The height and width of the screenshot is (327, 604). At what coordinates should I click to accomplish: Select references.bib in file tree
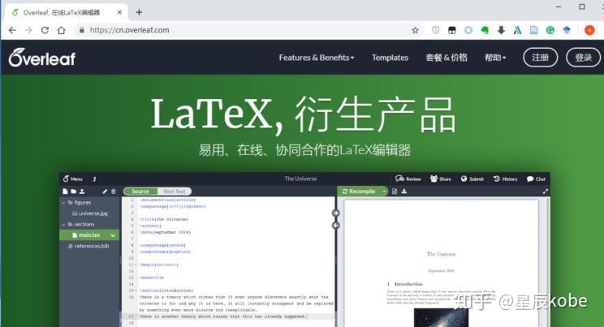click(x=89, y=246)
